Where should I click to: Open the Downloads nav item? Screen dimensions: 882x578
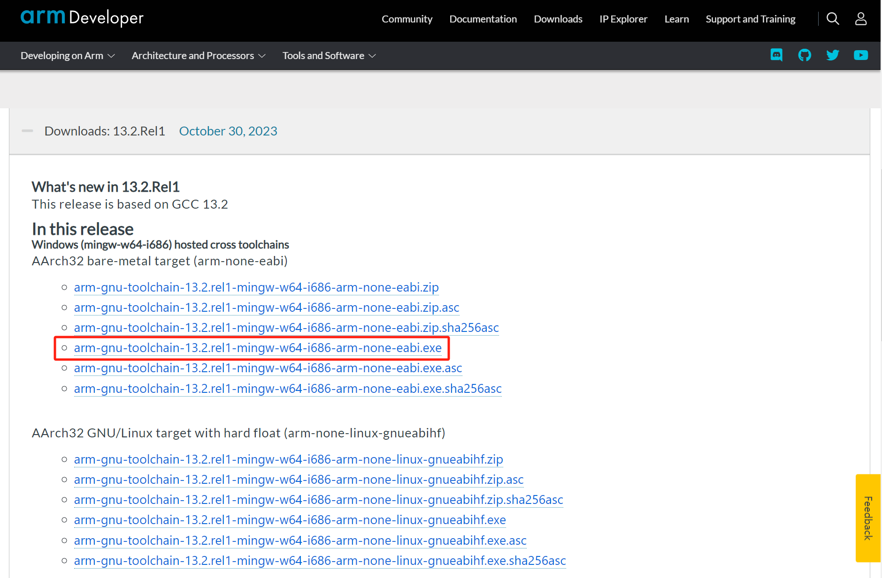(x=558, y=19)
